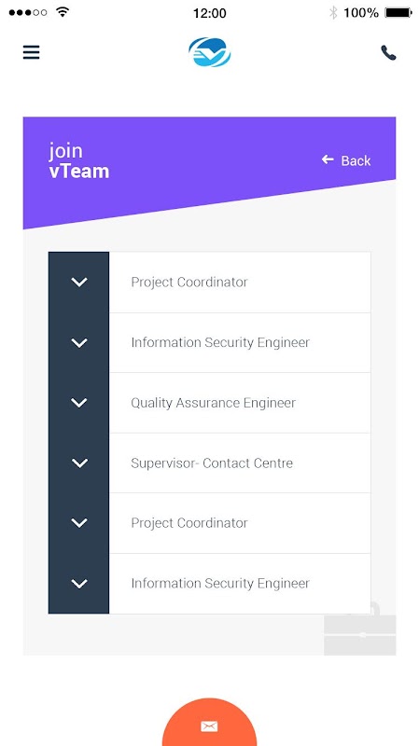Click the vTeam logo in header
Image resolution: width=419 pixels, height=746 pixels.
click(x=209, y=52)
